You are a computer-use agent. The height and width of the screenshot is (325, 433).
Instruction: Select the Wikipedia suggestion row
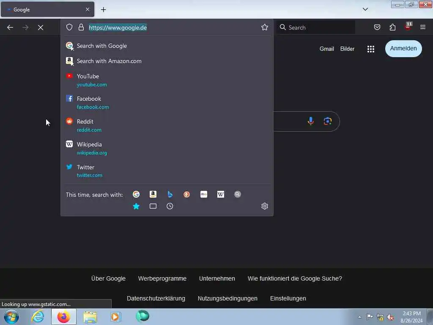(x=167, y=149)
